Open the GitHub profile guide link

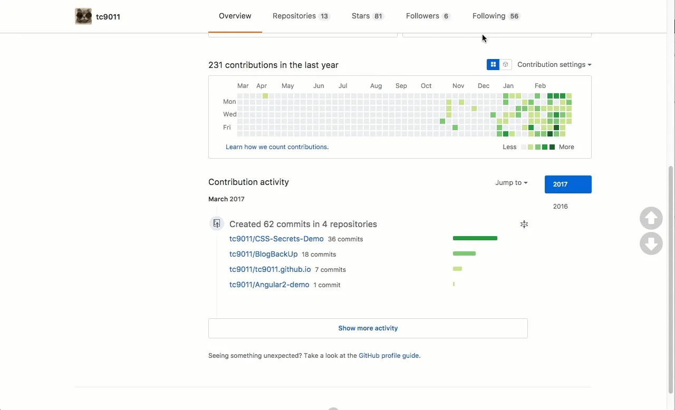389,356
